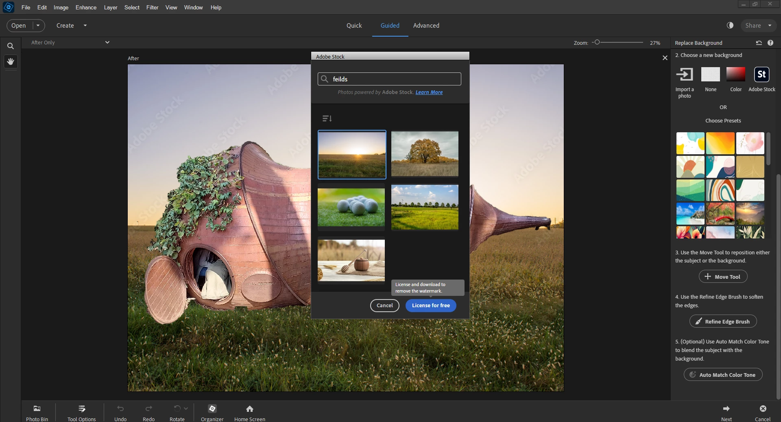The height and width of the screenshot is (422, 781).
Task: Select the Zoom tool in left toolbar
Action: click(x=11, y=46)
